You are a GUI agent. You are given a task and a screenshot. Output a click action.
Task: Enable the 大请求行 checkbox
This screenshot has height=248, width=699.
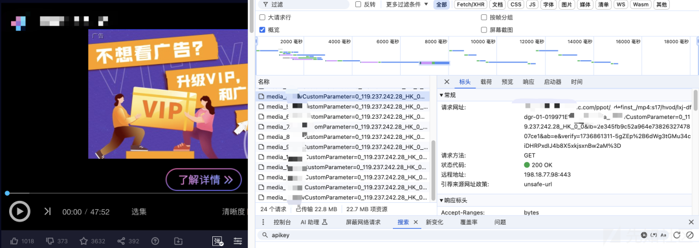[262, 17]
